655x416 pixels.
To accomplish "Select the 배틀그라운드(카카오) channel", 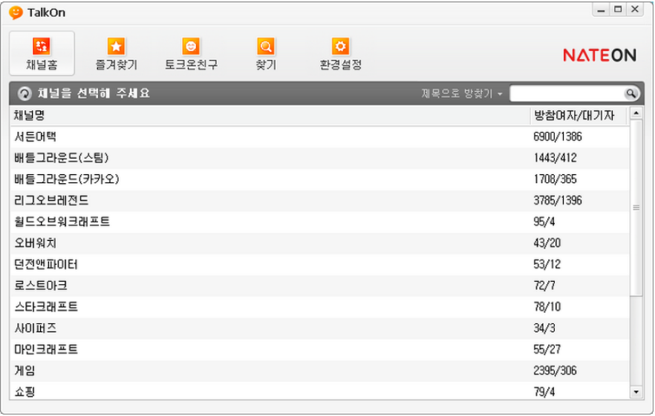I will pyautogui.click(x=319, y=179).
